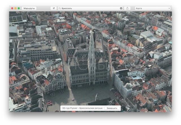Click the 3D-тур Flyover tour label
Screen dimensions: 181x125
(82, 108)
